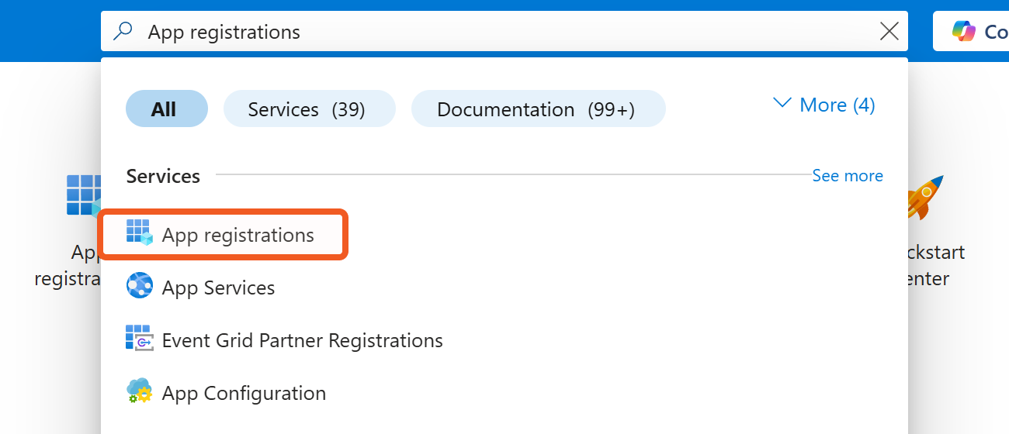Open App Services from search results

point(218,288)
